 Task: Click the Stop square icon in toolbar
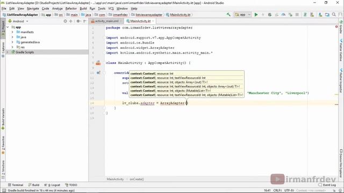(297, 14)
